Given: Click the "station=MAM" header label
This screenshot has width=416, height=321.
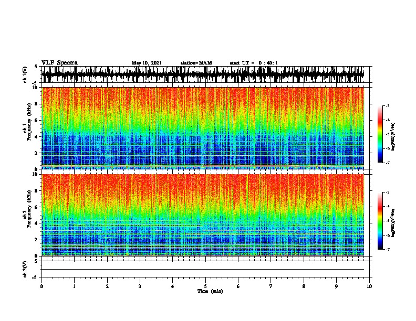Looking at the screenshot, I should tap(196, 63).
